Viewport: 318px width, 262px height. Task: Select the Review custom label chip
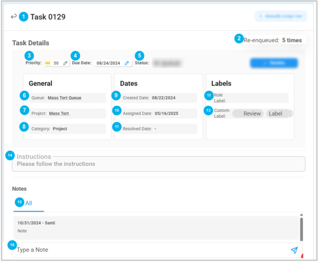252,114
